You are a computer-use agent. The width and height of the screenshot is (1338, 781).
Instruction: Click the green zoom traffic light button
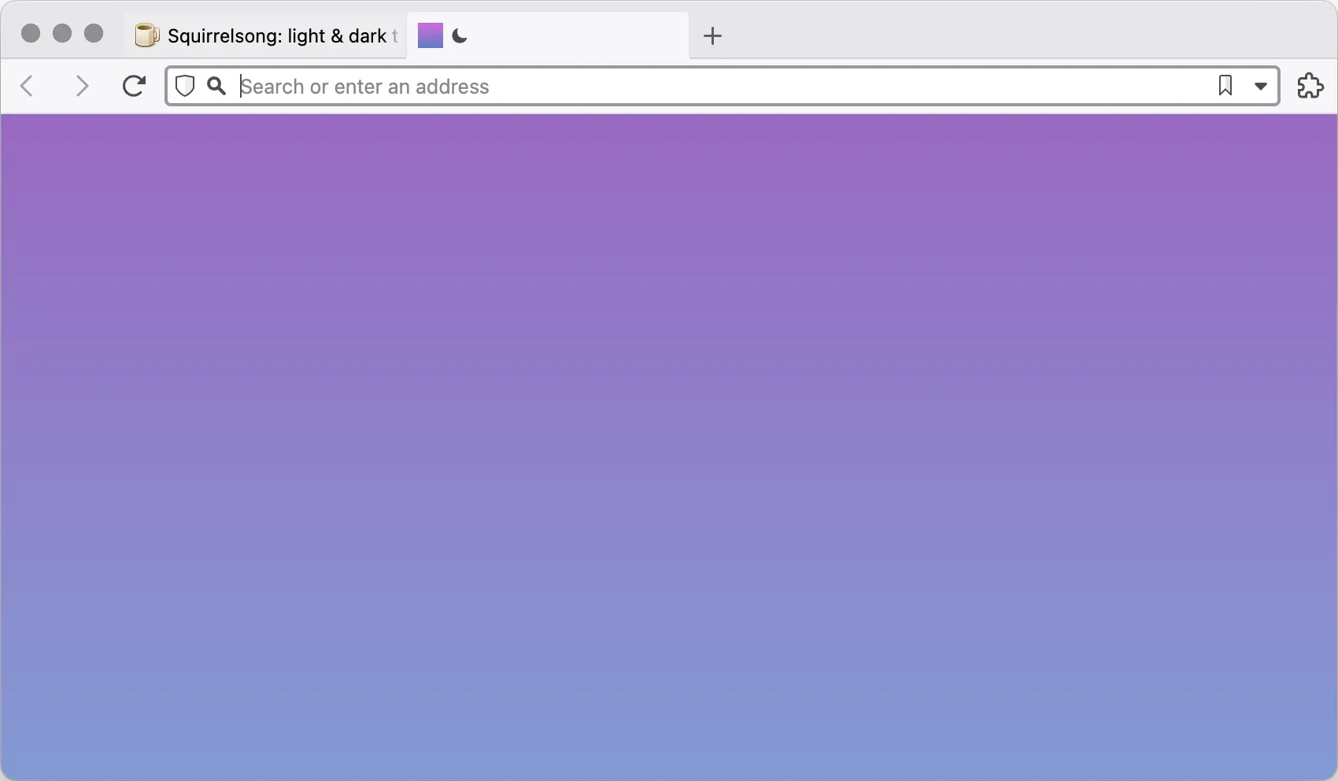(x=94, y=34)
